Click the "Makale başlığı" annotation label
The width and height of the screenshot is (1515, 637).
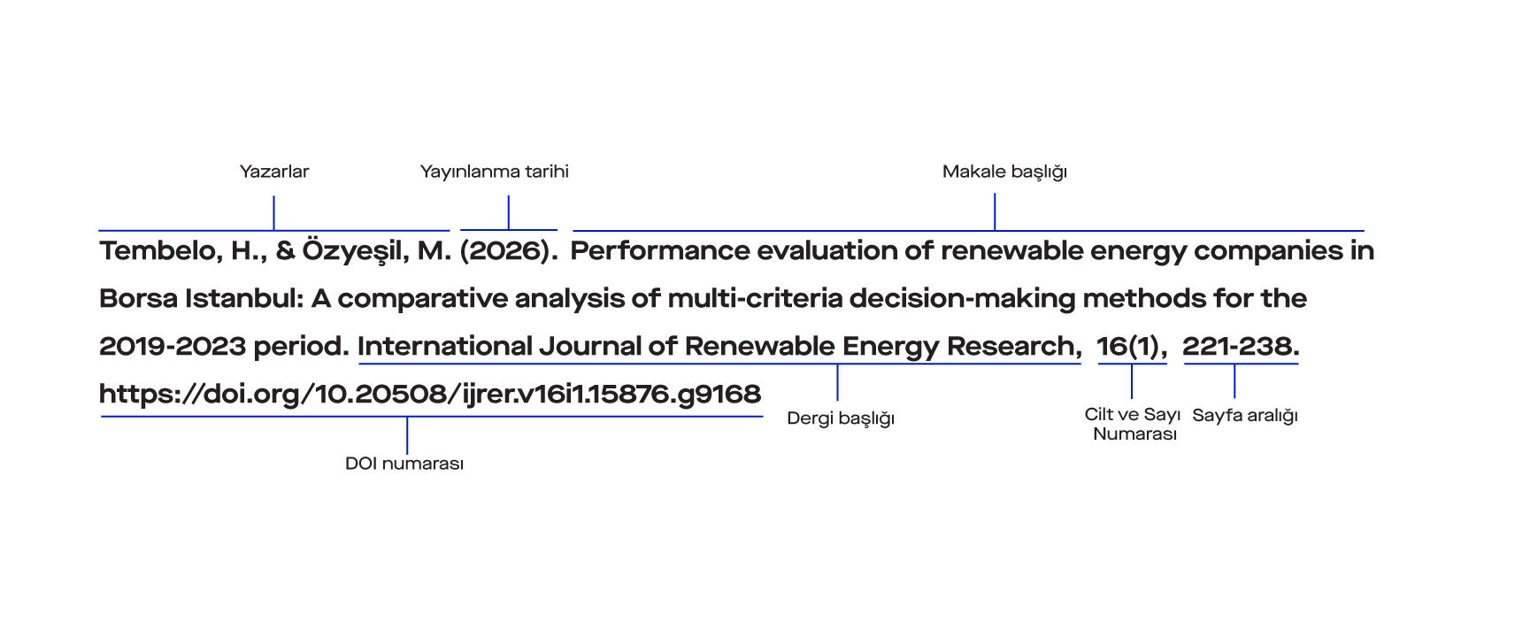tap(1004, 172)
